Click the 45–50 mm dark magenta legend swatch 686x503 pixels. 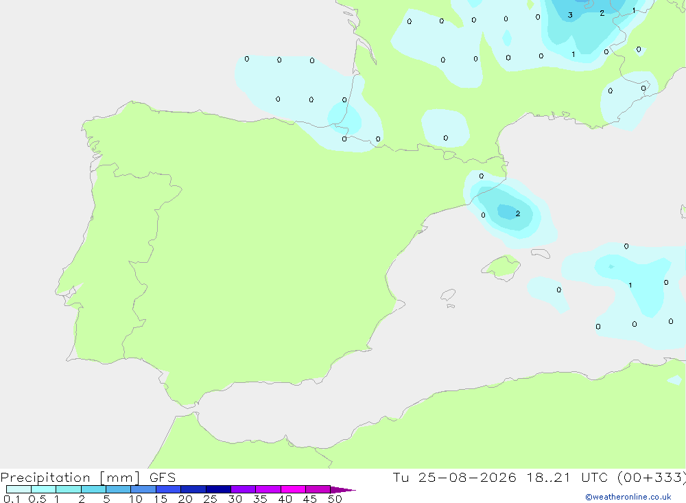[318, 489]
